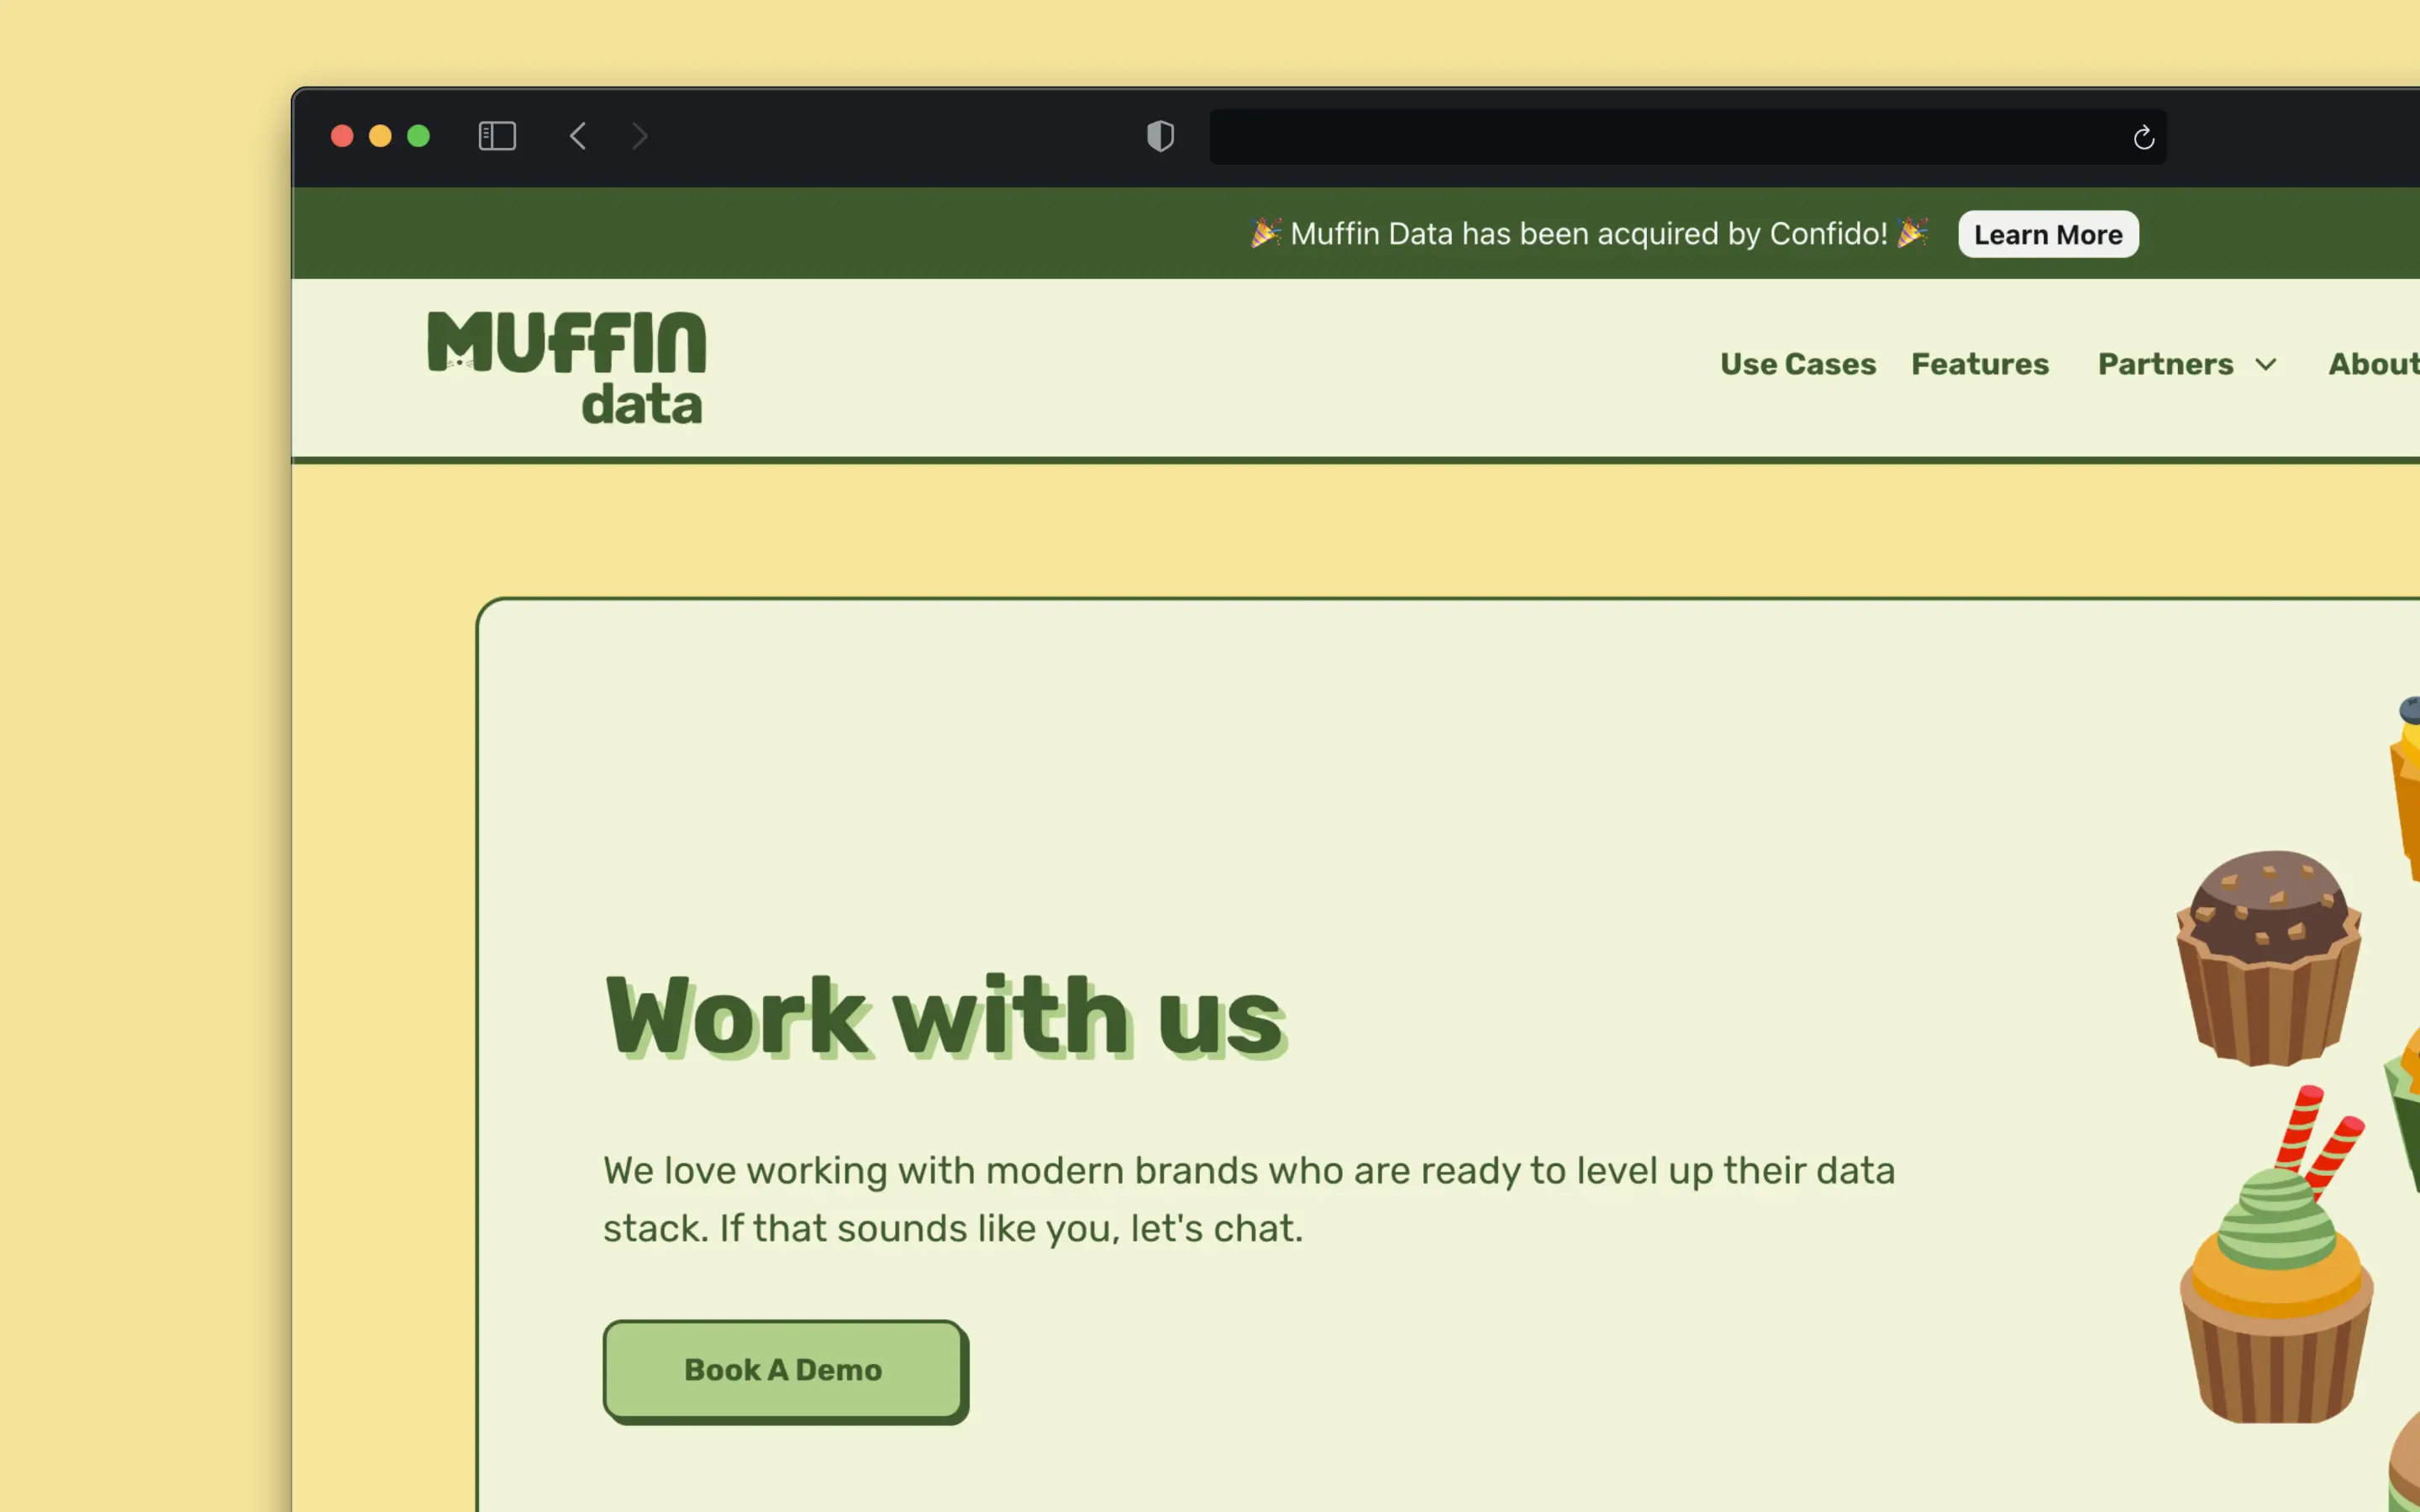Viewport: 2420px width, 1512px height.
Task: Click the Learn More banner button
Action: tap(2048, 234)
